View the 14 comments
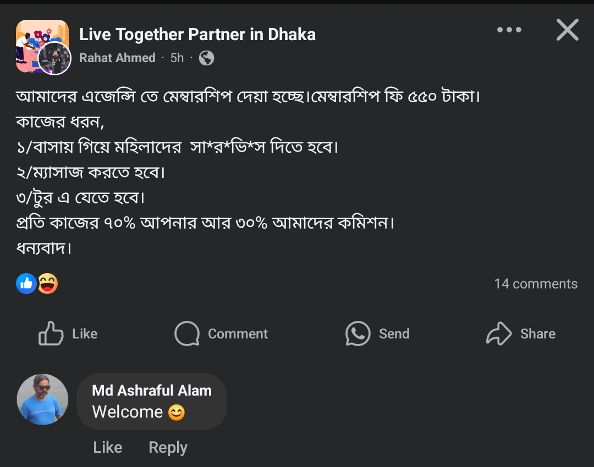Image resolution: width=594 pixels, height=467 pixels. click(536, 283)
